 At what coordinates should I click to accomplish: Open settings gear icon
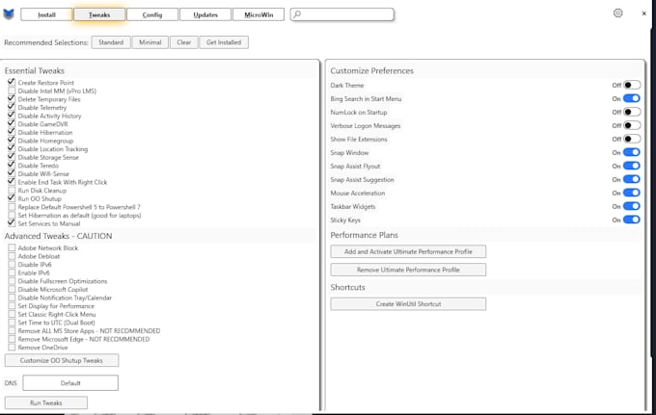coord(617,13)
